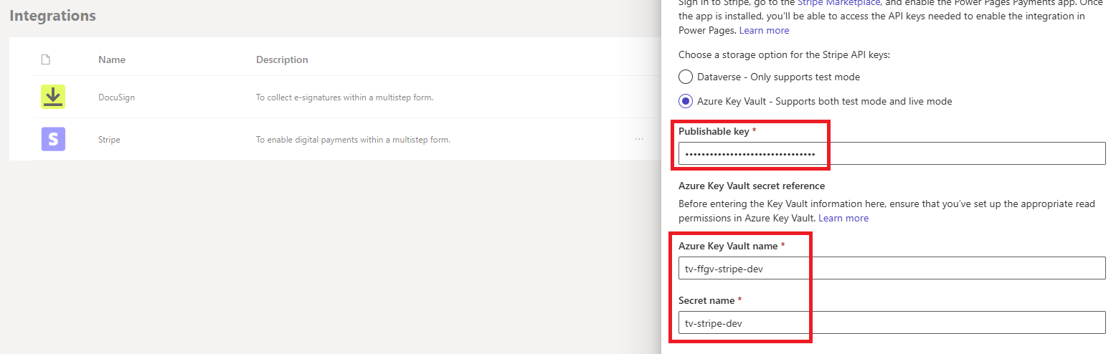
Task: Click the DocuSign download icon
Action: point(53,97)
